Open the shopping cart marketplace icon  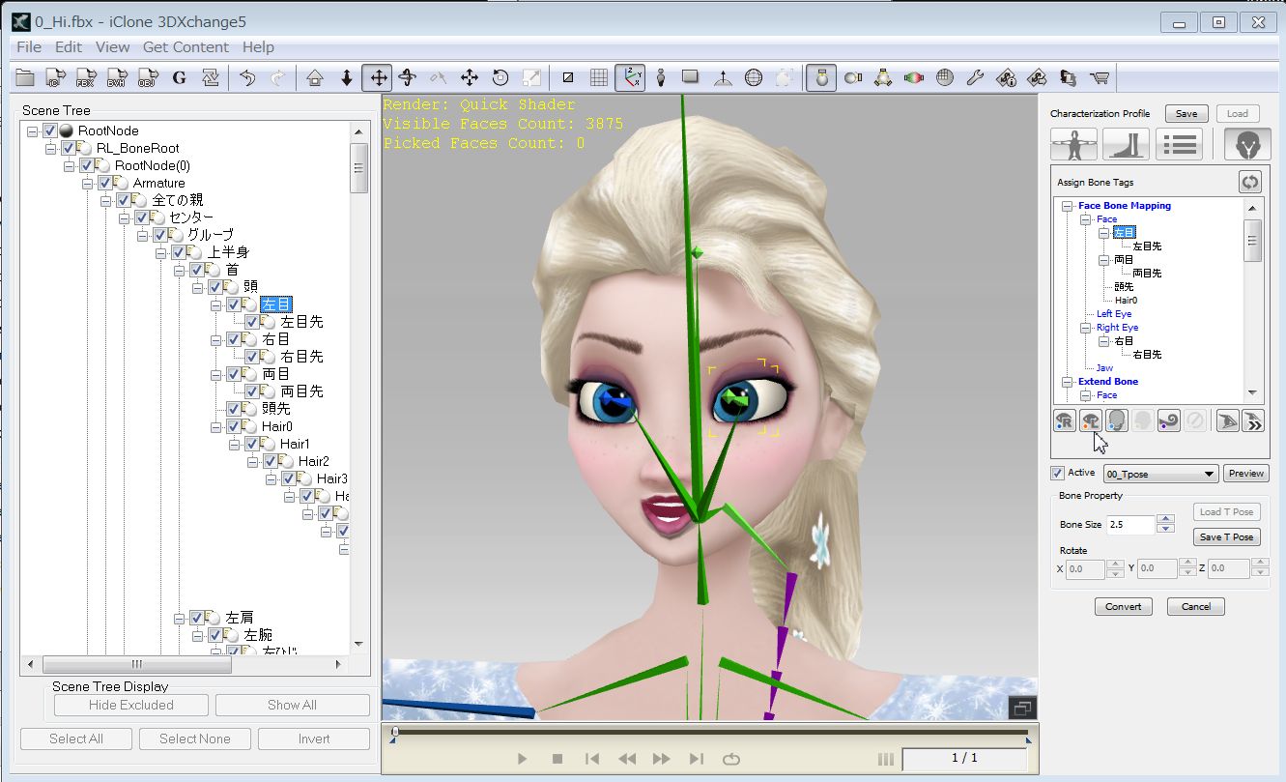click(x=1099, y=78)
